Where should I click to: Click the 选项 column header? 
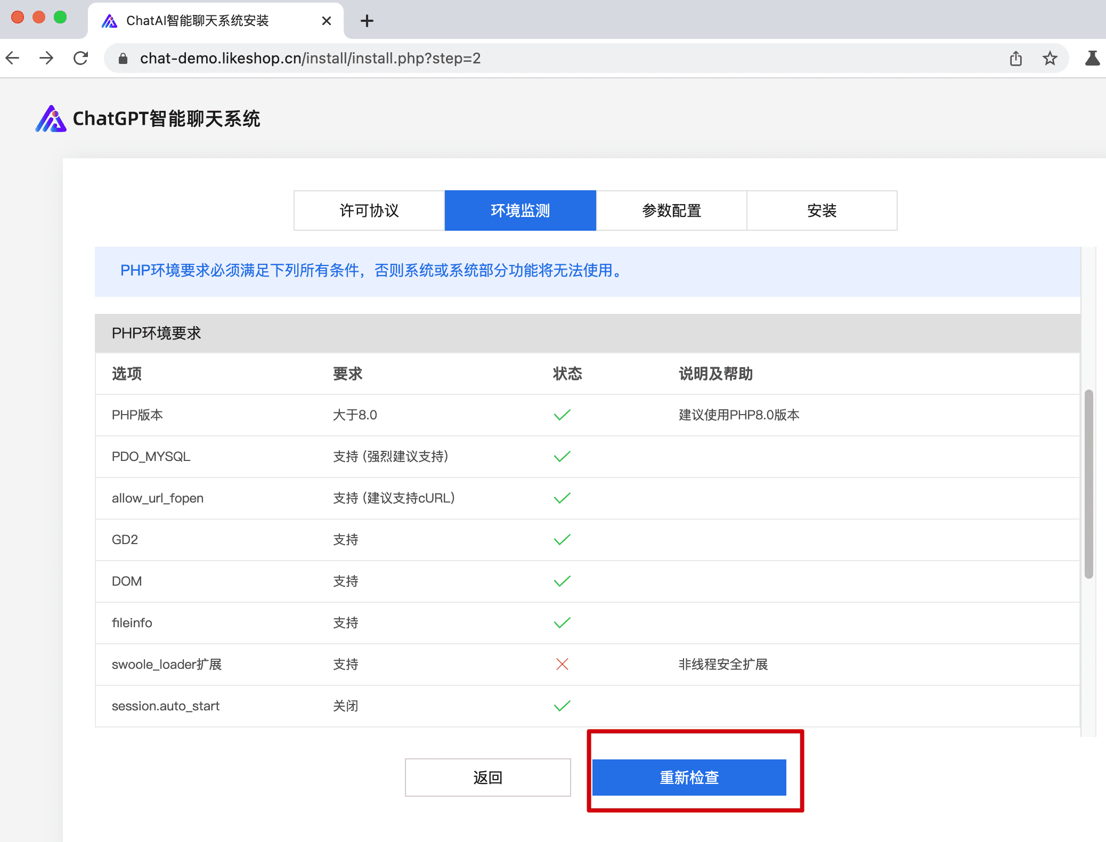click(x=127, y=374)
